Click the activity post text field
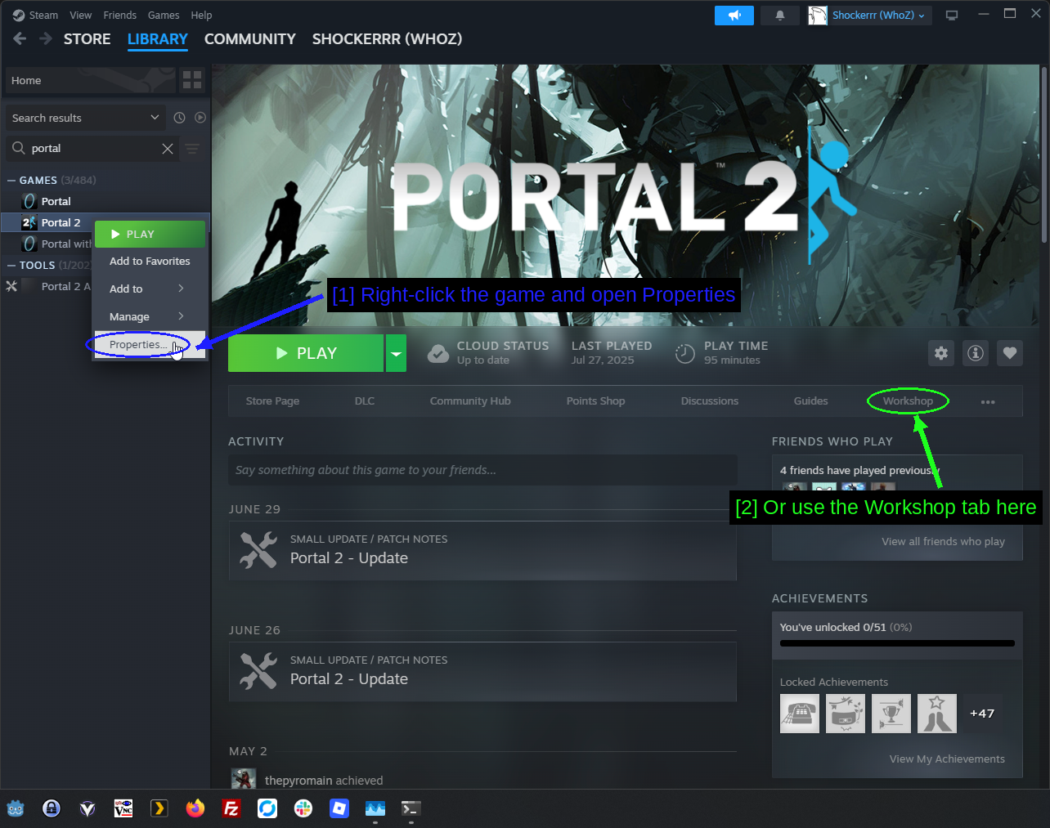 482,470
